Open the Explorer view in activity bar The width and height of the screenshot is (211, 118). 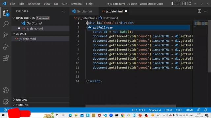coord(6,13)
